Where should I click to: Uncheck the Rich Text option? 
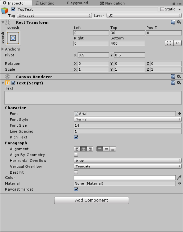click(76, 137)
